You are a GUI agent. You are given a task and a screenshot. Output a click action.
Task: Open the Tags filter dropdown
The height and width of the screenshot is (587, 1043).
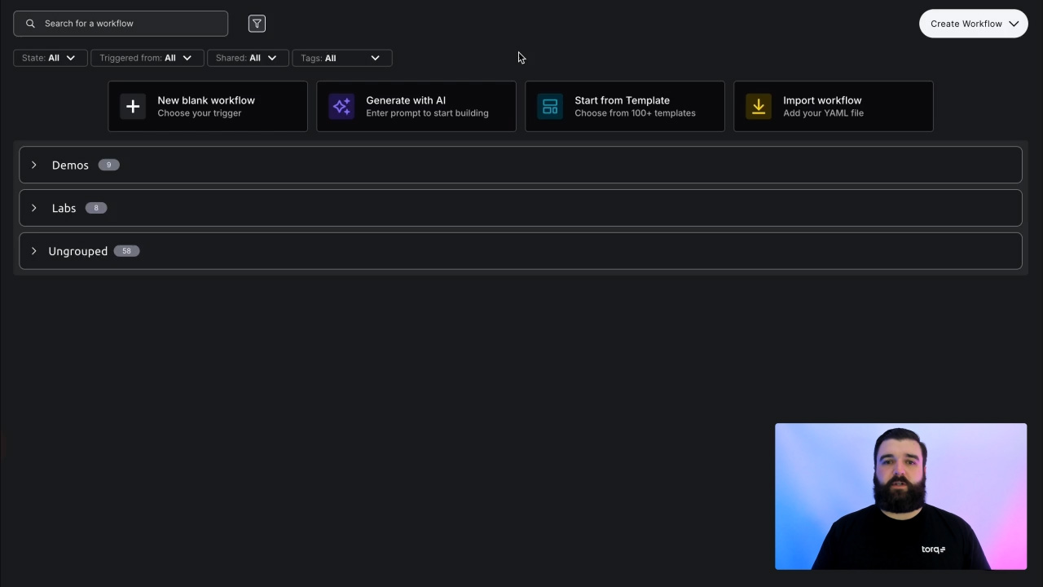coord(341,58)
